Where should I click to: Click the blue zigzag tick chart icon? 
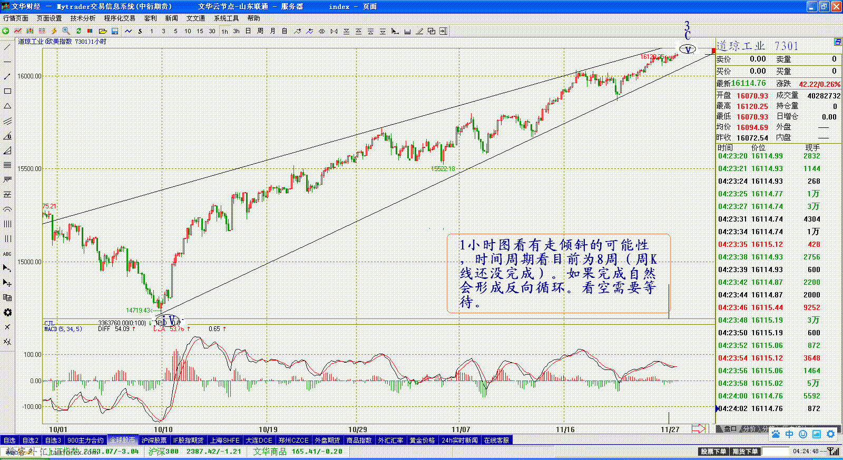click(x=128, y=31)
